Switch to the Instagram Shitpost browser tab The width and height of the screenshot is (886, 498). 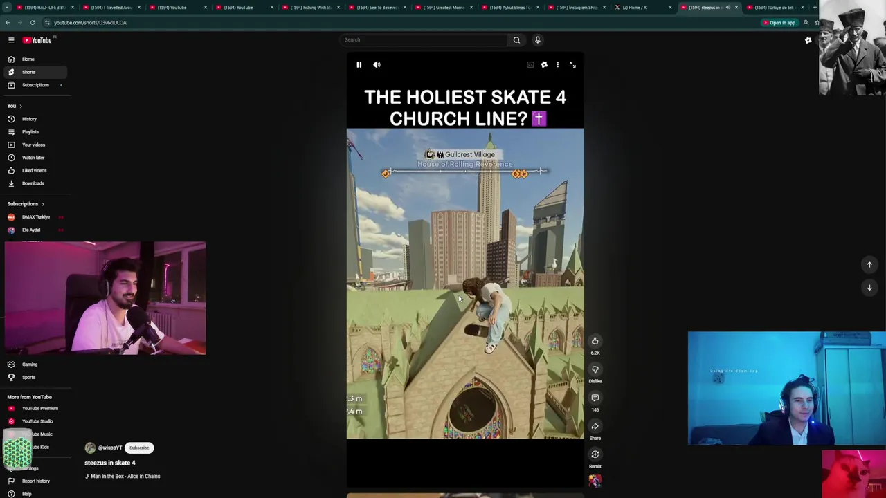tap(576, 8)
